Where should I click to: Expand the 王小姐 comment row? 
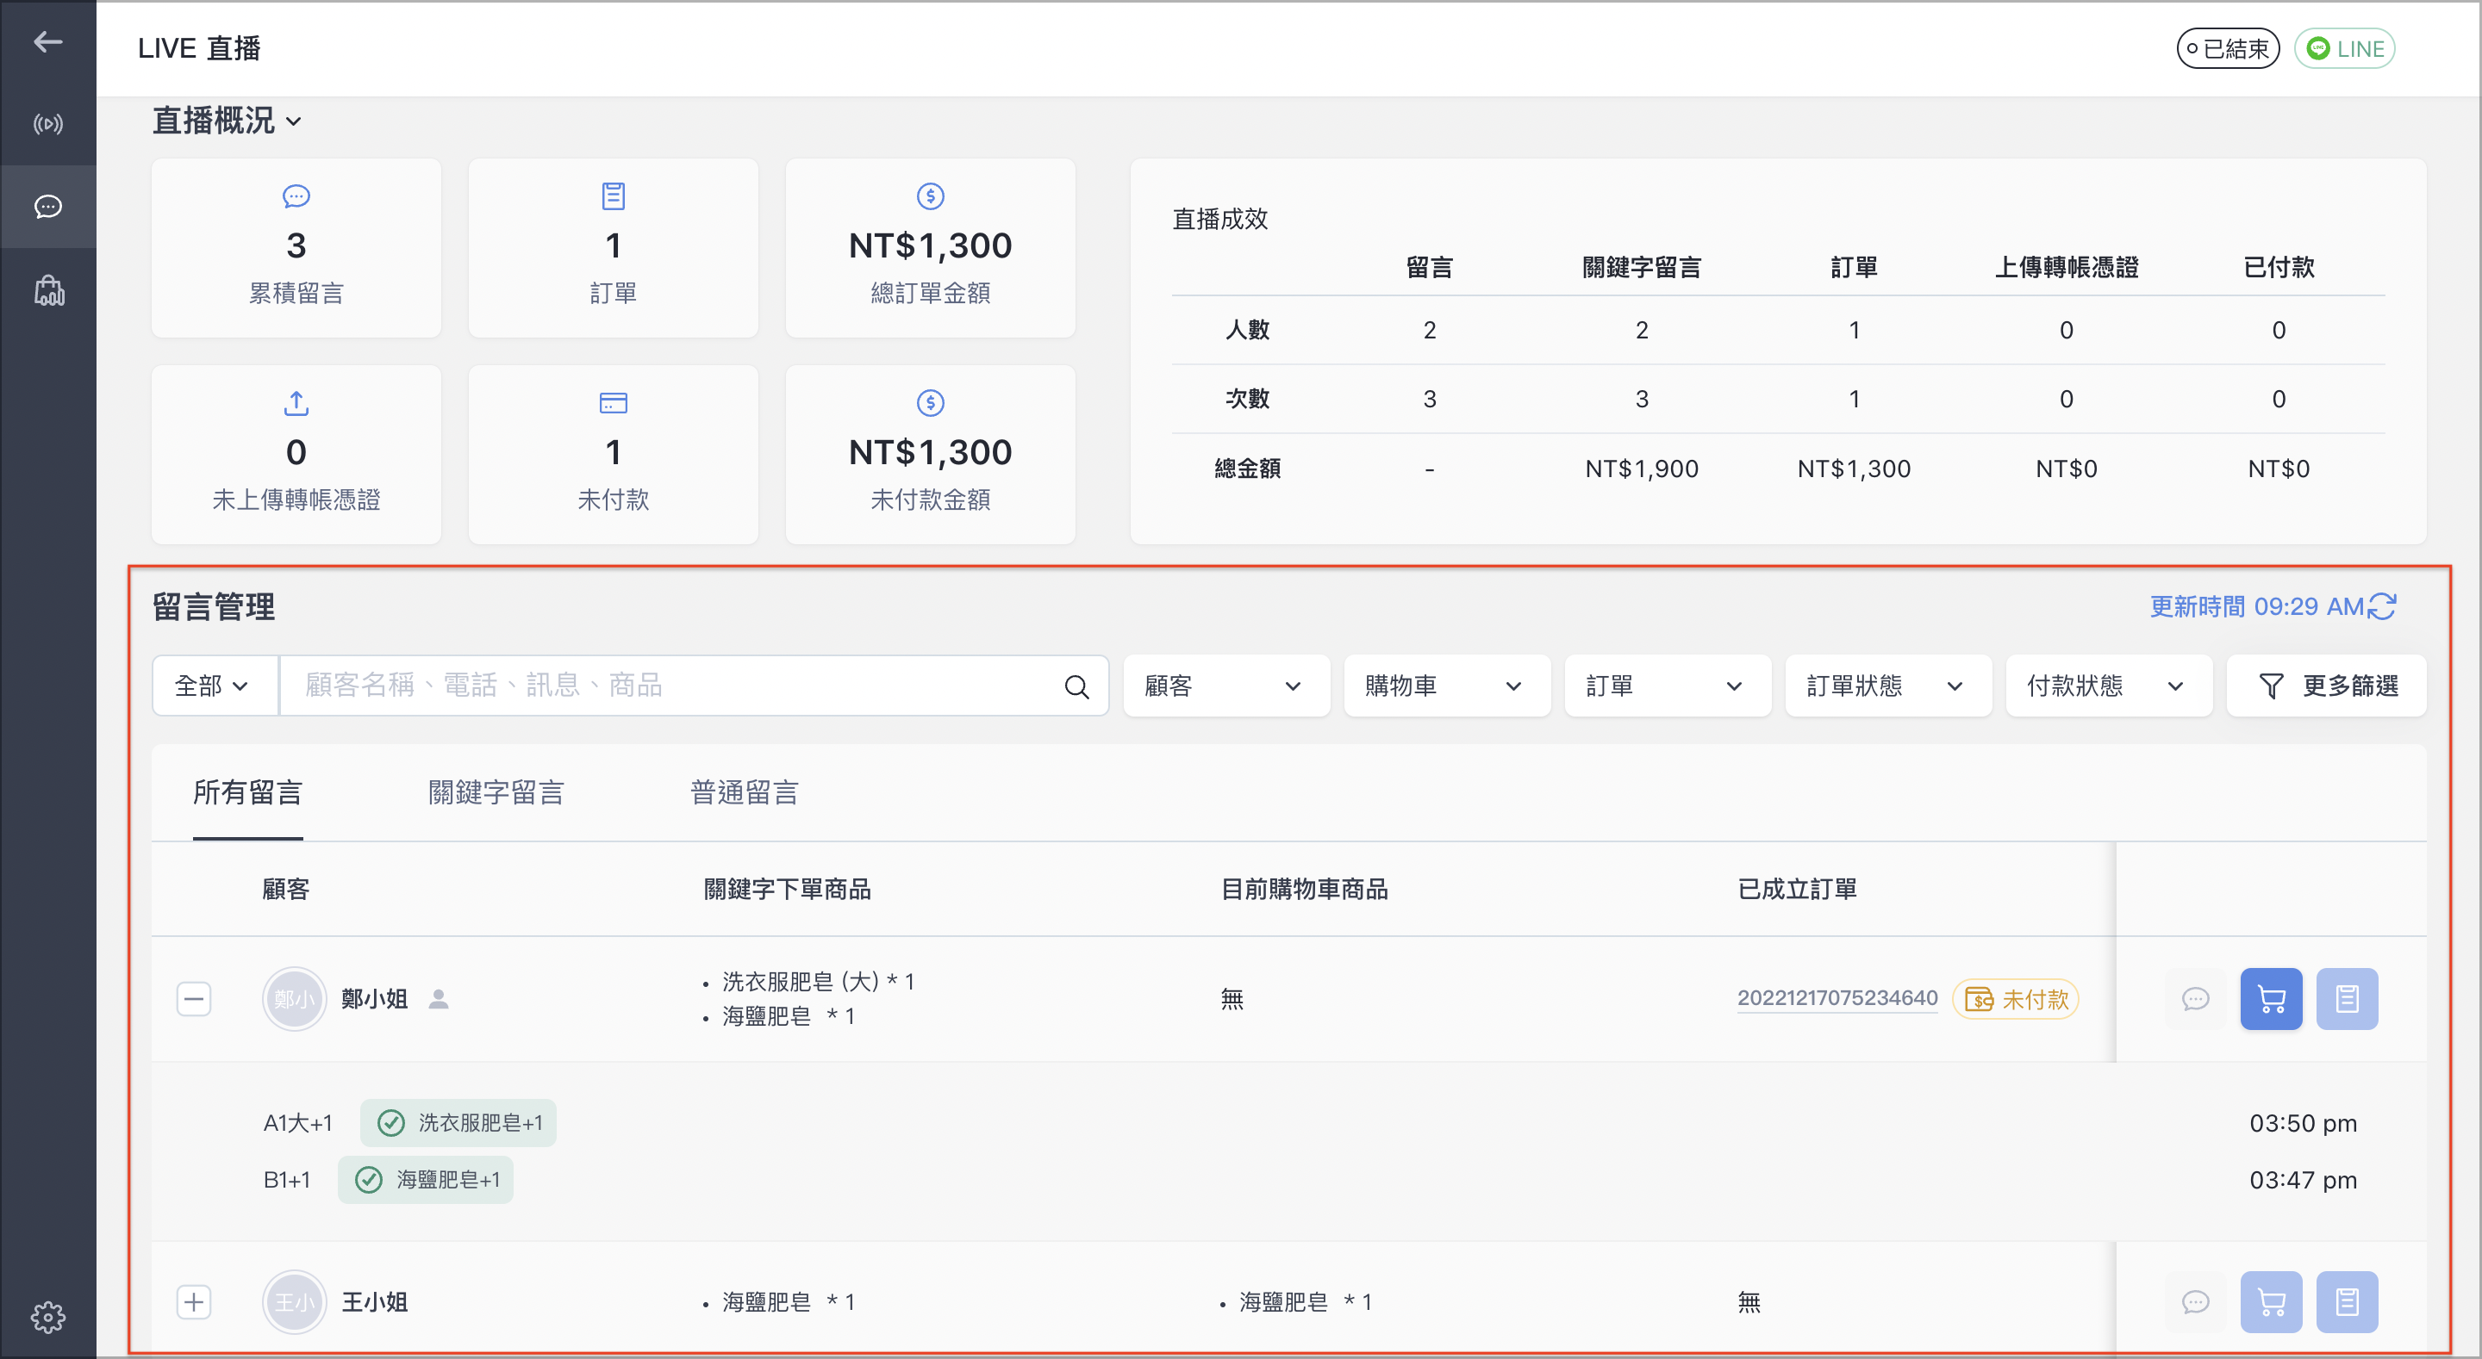(194, 1302)
